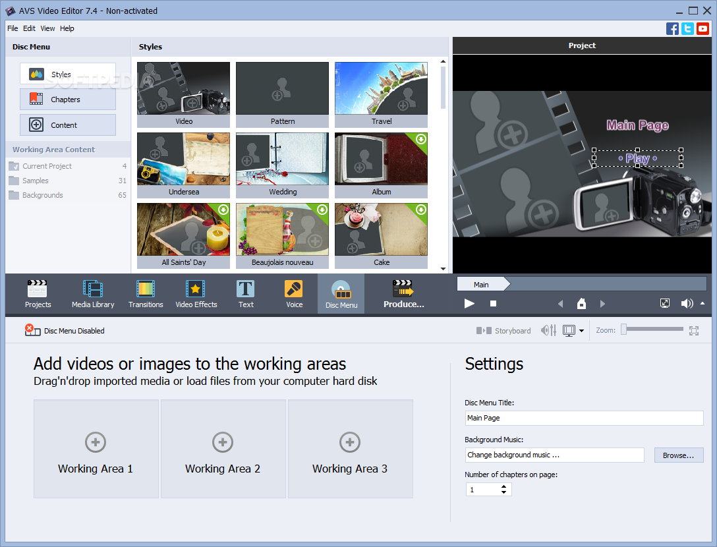Choose the Travel menu style
The height and width of the screenshot is (547, 717).
(x=381, y=94)
